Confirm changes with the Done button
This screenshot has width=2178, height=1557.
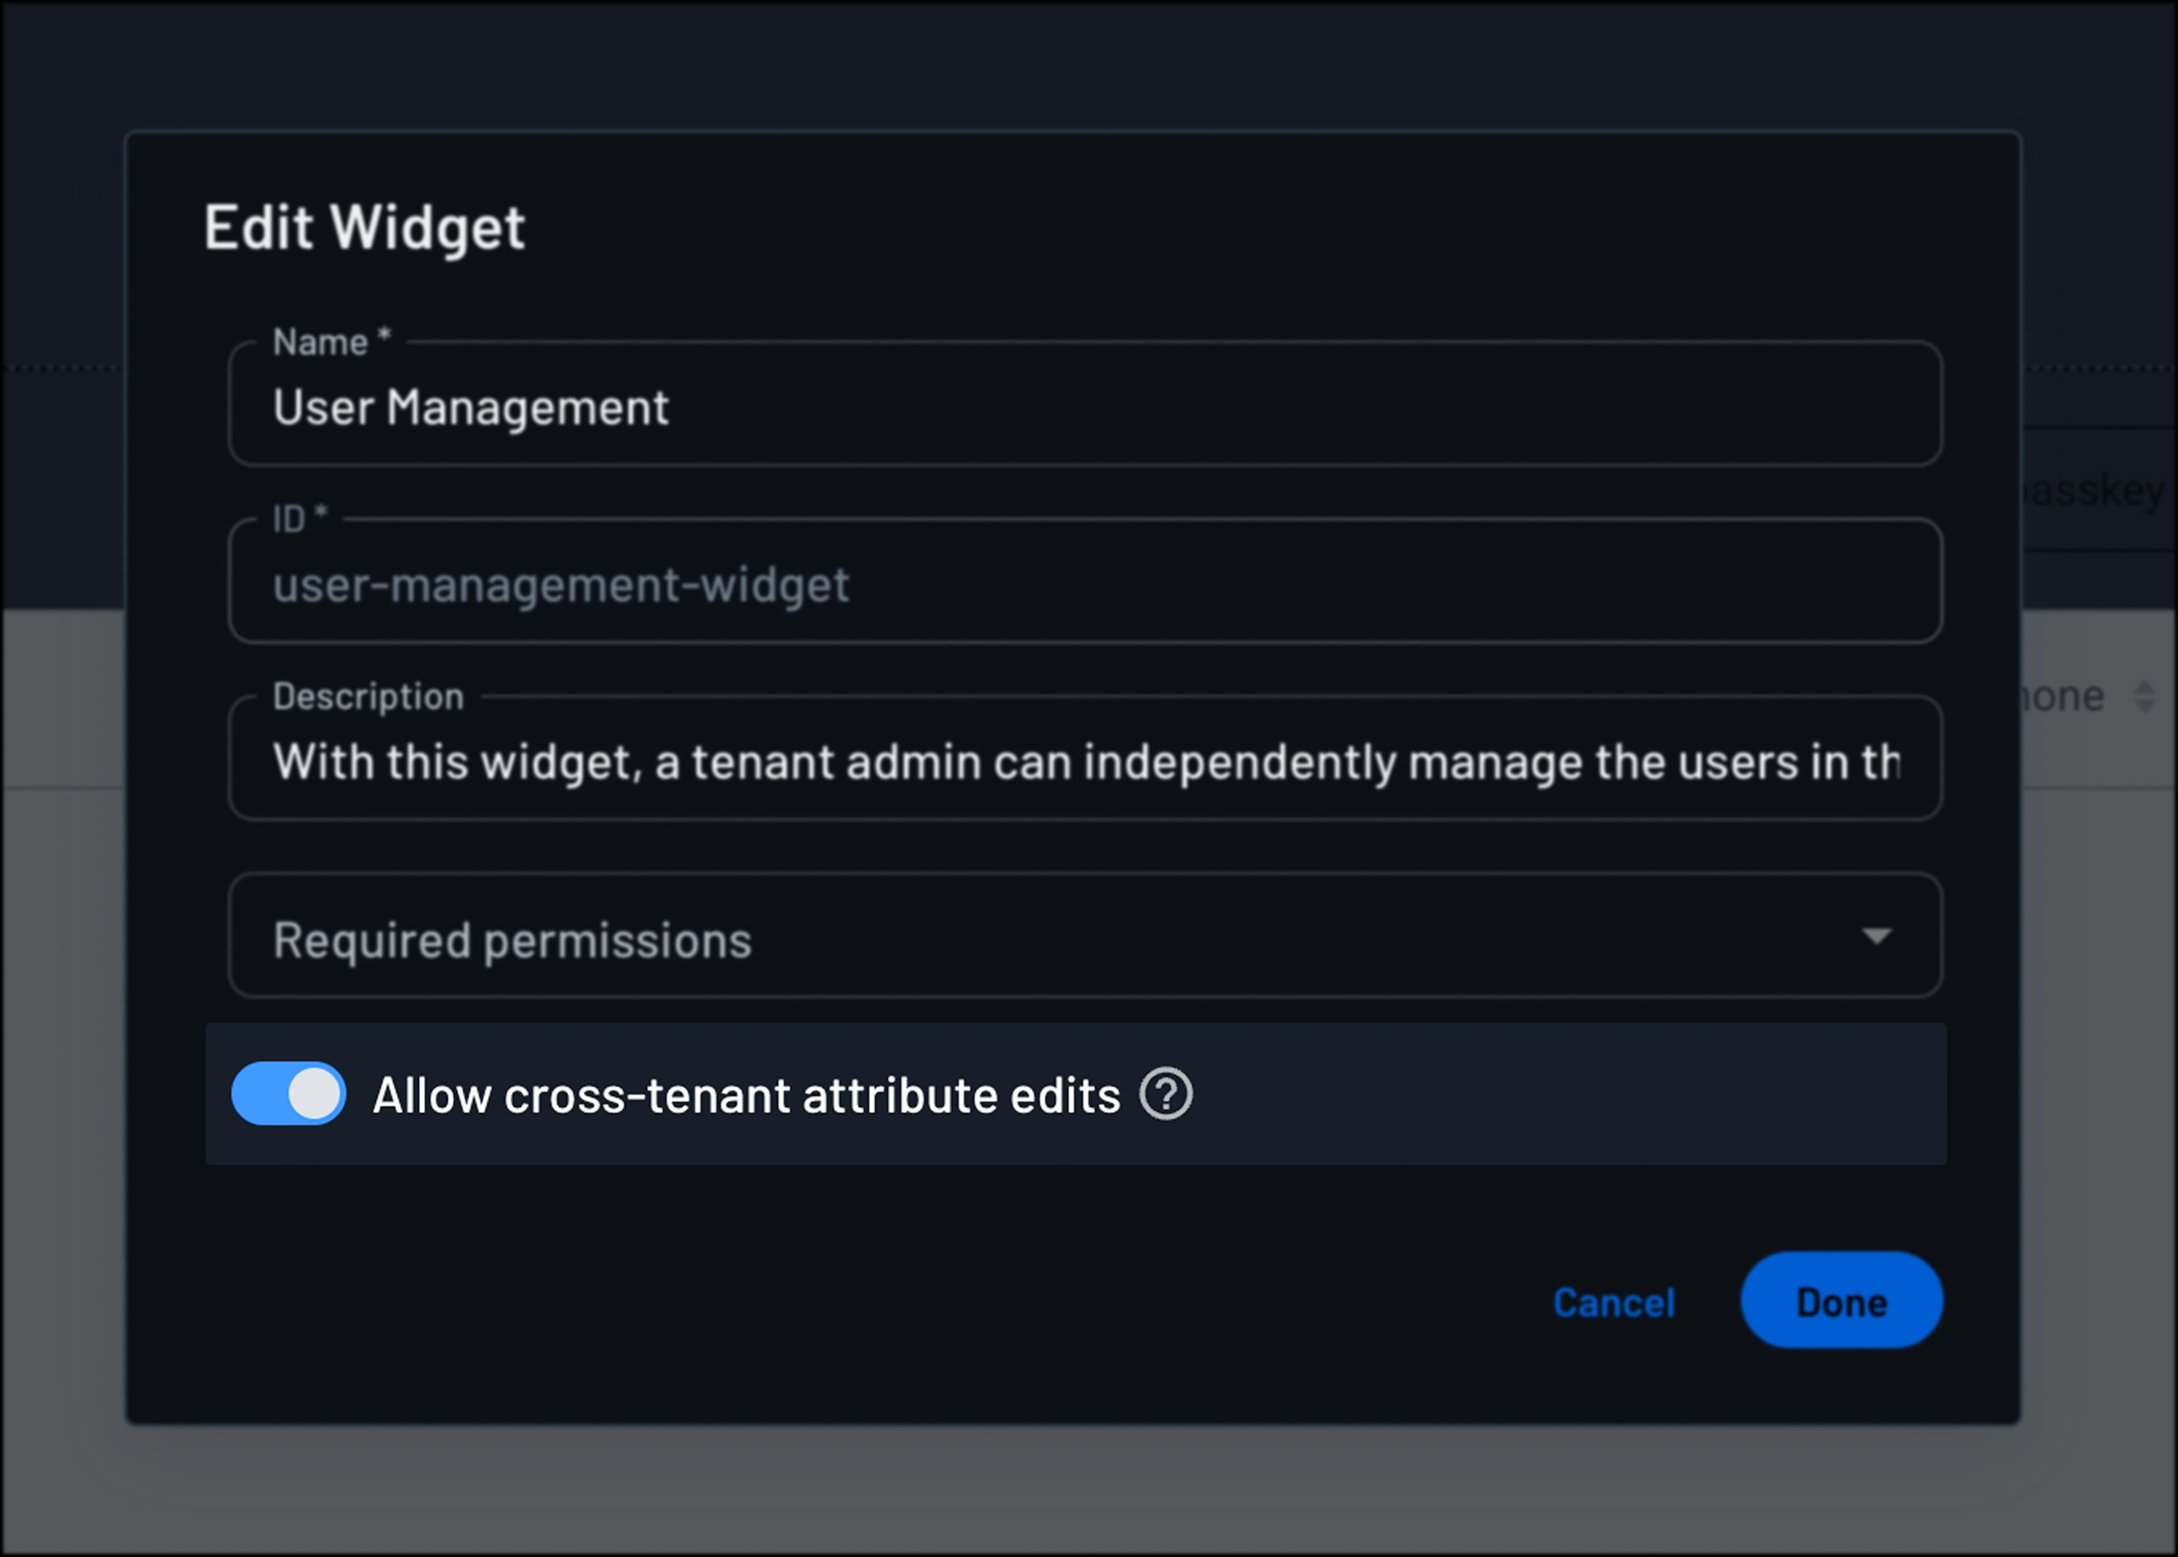click(x=1841, y=1300)
